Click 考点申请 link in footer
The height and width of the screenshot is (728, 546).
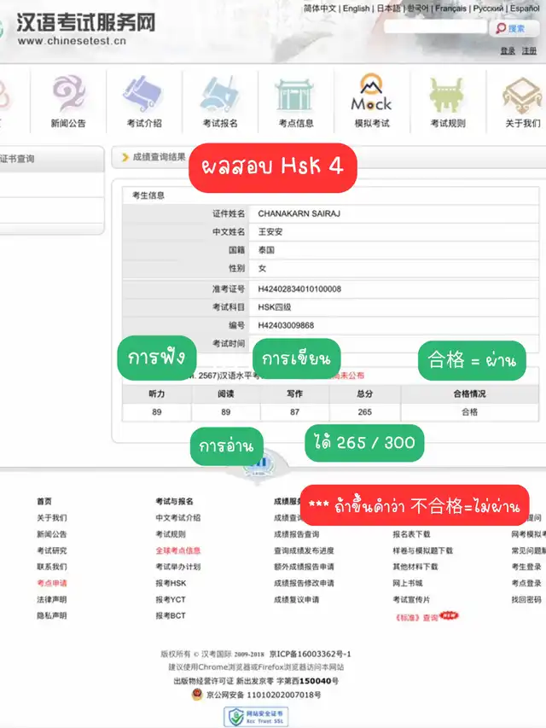[x=51, y=583]
